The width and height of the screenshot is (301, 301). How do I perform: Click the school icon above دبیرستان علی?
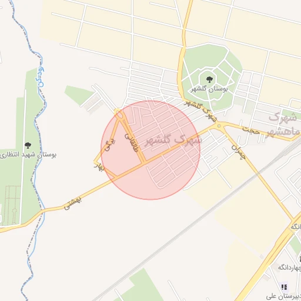(285, 287)
